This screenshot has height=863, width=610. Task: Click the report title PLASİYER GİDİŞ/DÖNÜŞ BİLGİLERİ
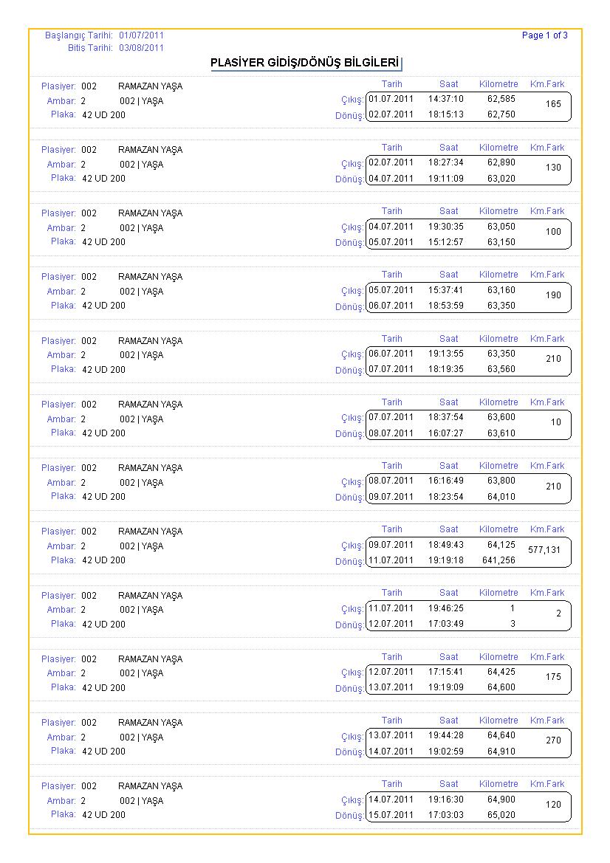click(x=304, y=63)
